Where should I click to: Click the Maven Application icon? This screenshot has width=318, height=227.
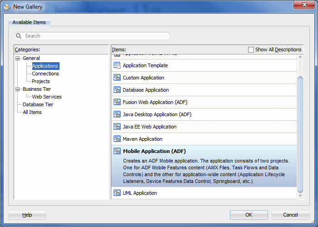coord(117,139)
